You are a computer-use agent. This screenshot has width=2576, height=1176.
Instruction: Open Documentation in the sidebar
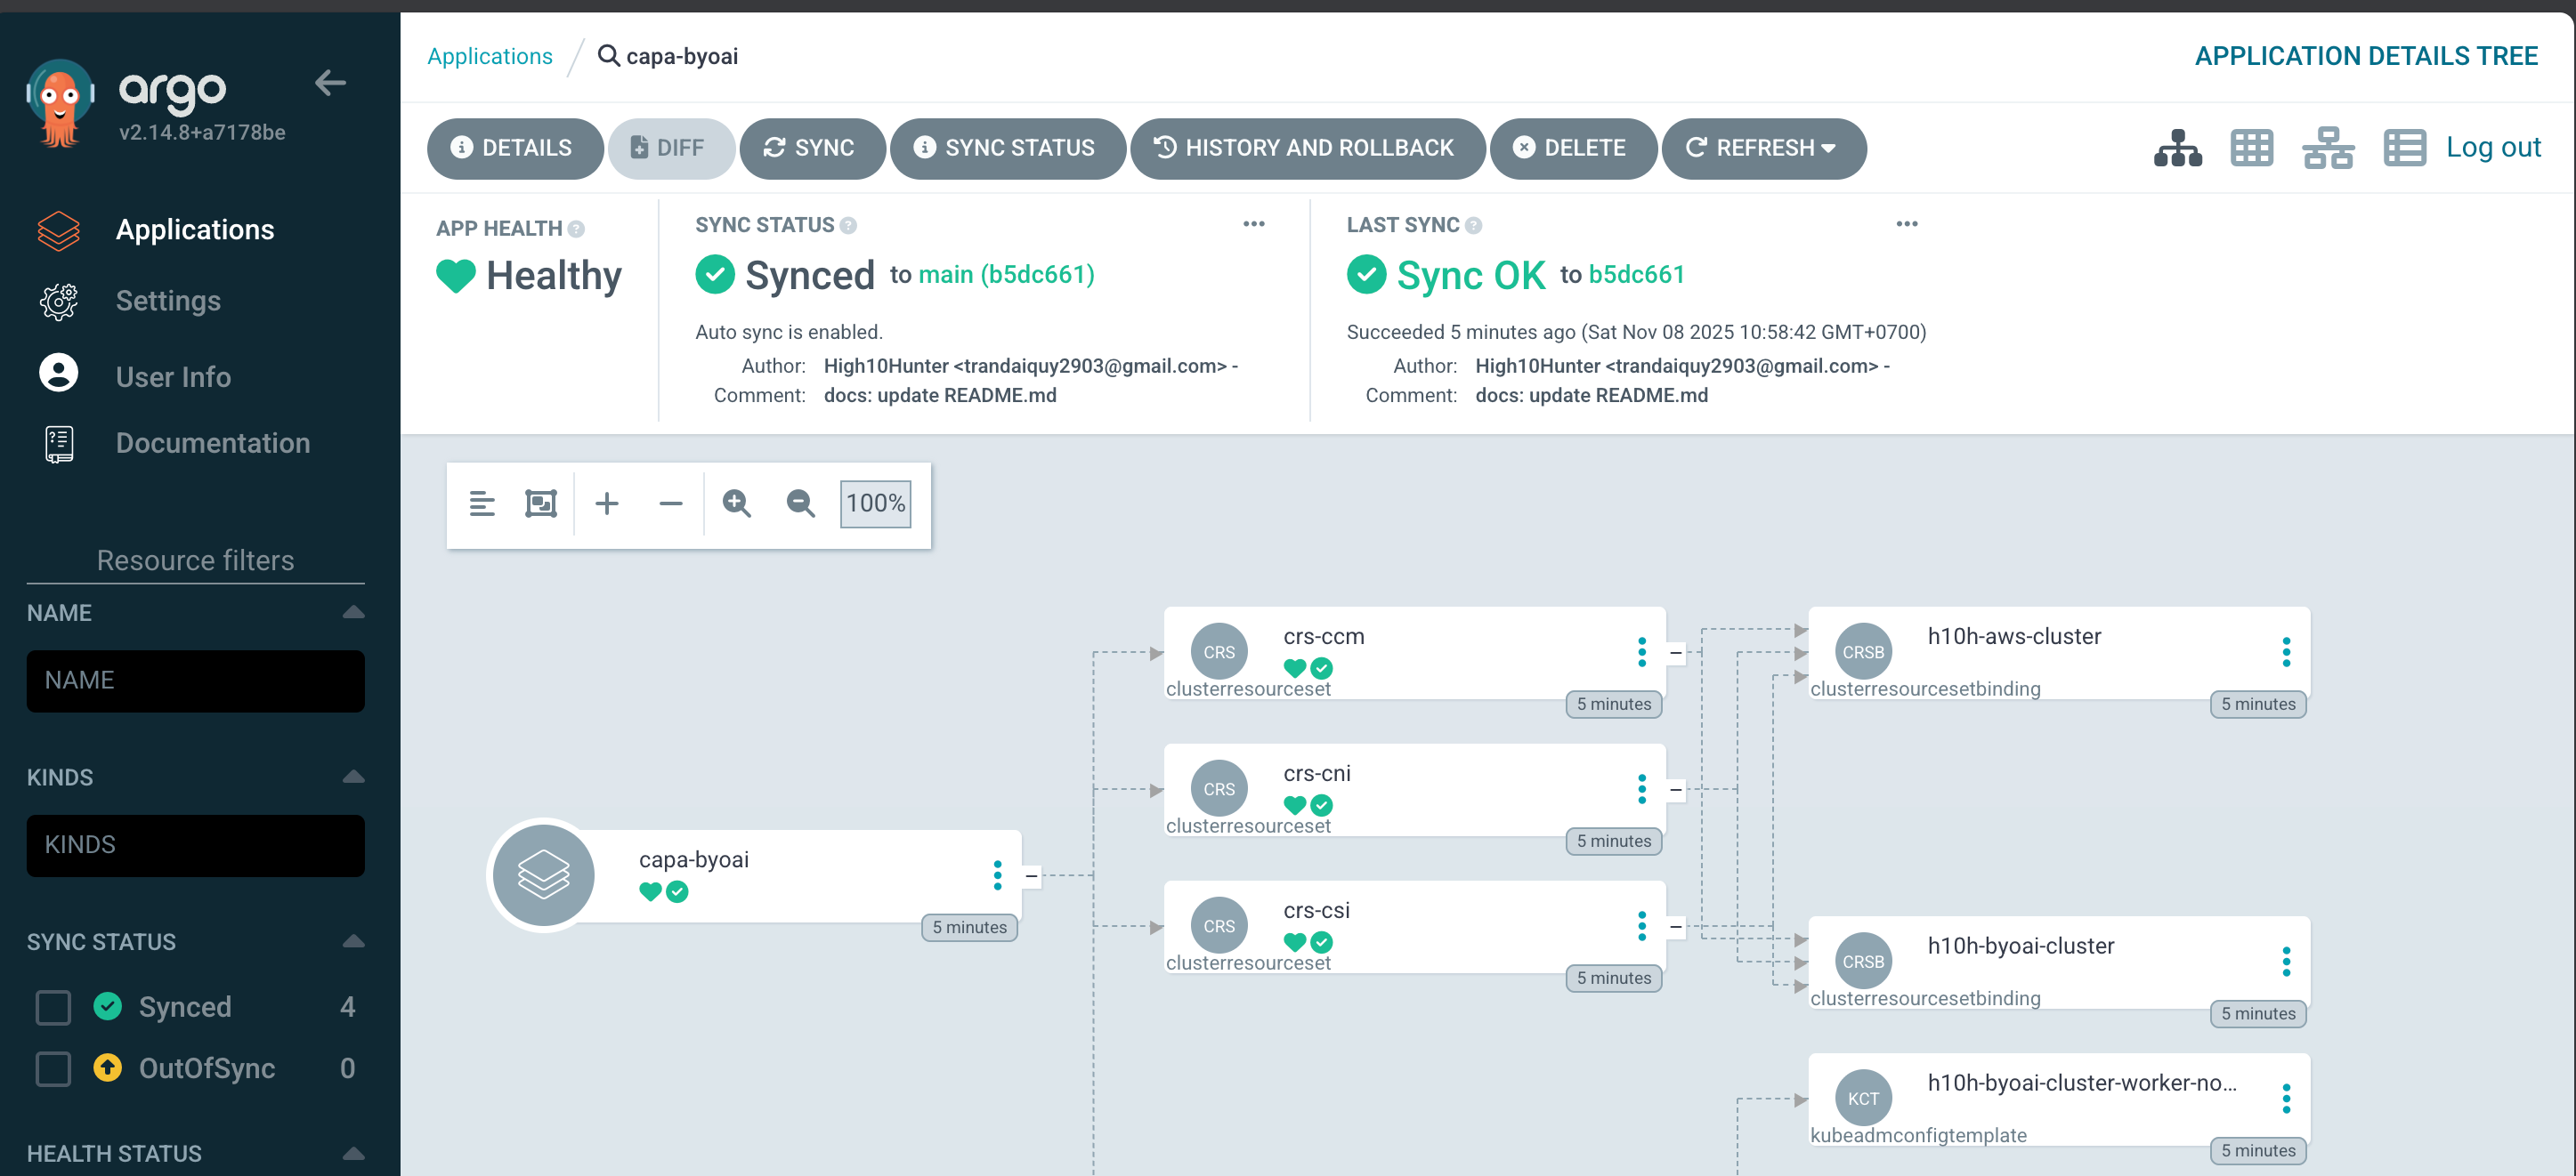[x=212, y=444]
